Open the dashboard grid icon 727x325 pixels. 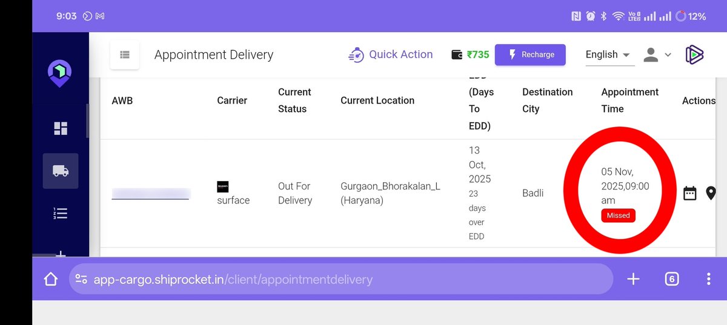click(61, 128)
